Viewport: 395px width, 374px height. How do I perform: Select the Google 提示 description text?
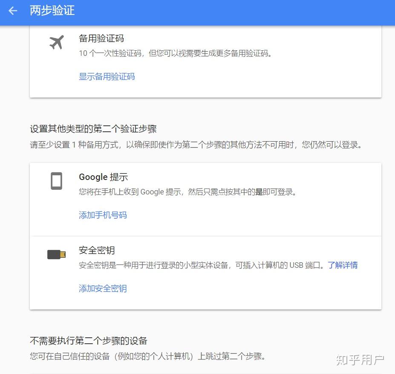click(187, 191)
